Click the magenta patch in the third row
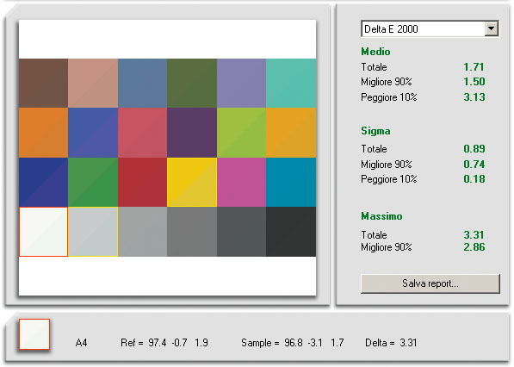 tap(241, 182)
